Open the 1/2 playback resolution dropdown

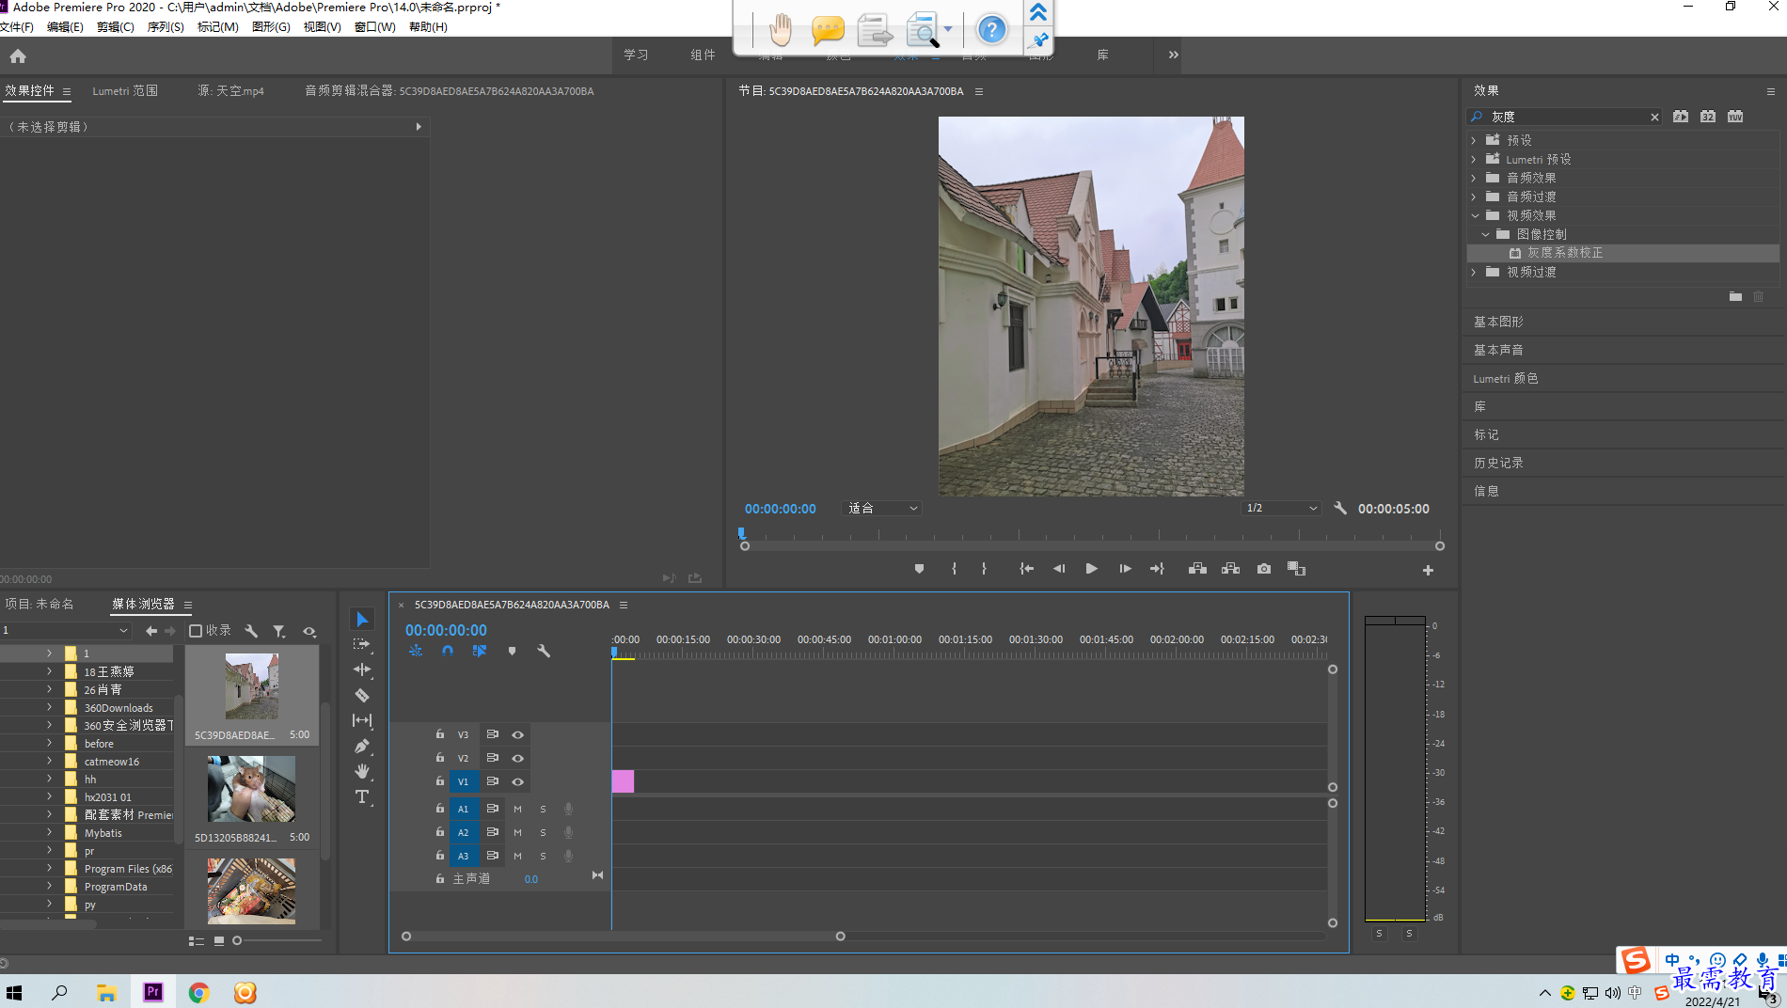(x=1281, y=508)
